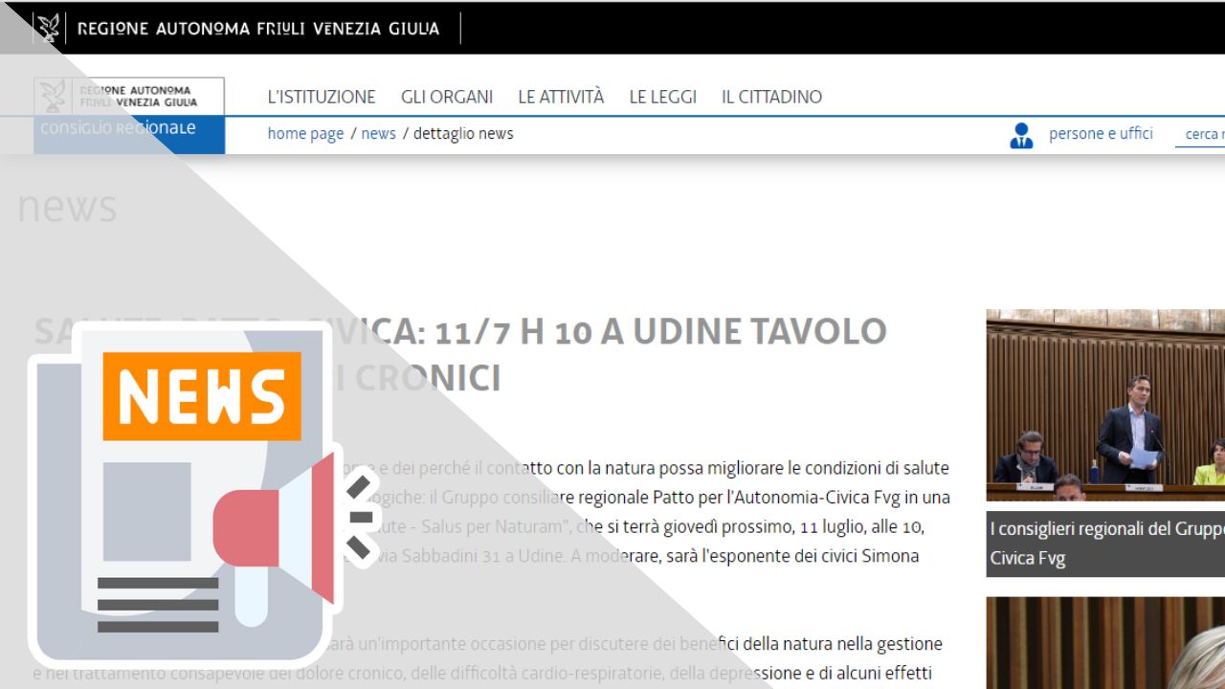This screenshot has height=689, width=1225.
Task: Click the 'Regione Autonoma Friuli Venezia Giulia' header title
Action: tap(257, 29)
